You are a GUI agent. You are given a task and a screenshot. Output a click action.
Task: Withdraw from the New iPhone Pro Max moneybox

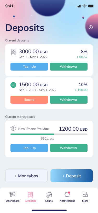click(x=69, y=148)
